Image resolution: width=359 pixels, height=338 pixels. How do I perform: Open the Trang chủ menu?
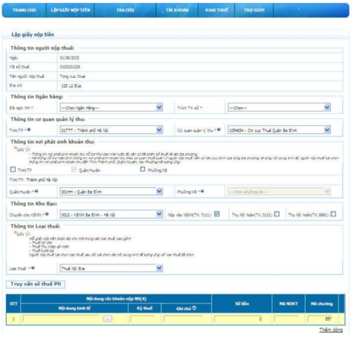[25, 10]
